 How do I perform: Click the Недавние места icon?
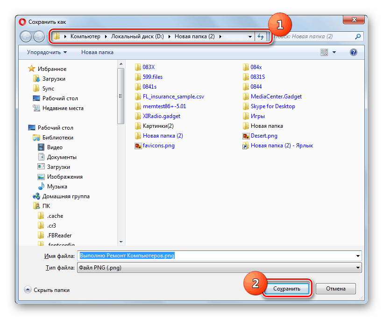point(36,108)
